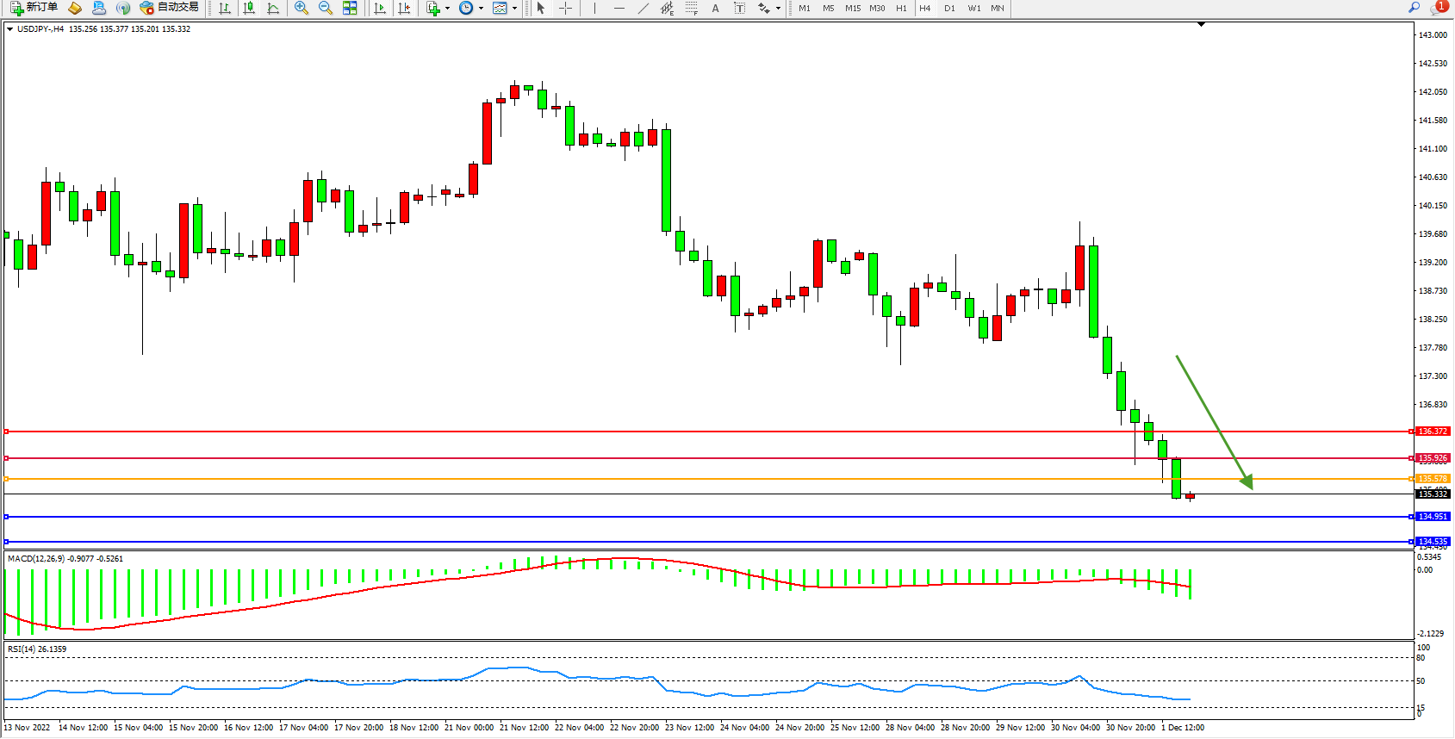1455x739 pixels.
Task: Expand the indicators list dropdown arrow
Action: (x=447, y=8)
